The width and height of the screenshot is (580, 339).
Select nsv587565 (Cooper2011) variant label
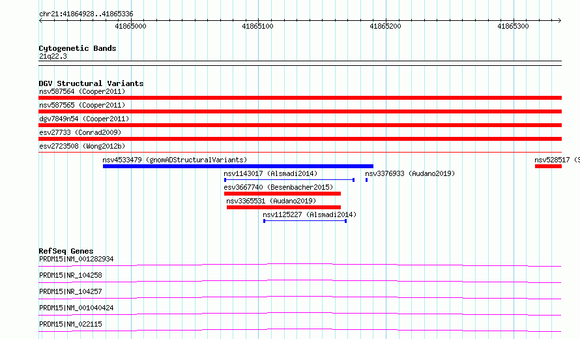pos(82,105)
